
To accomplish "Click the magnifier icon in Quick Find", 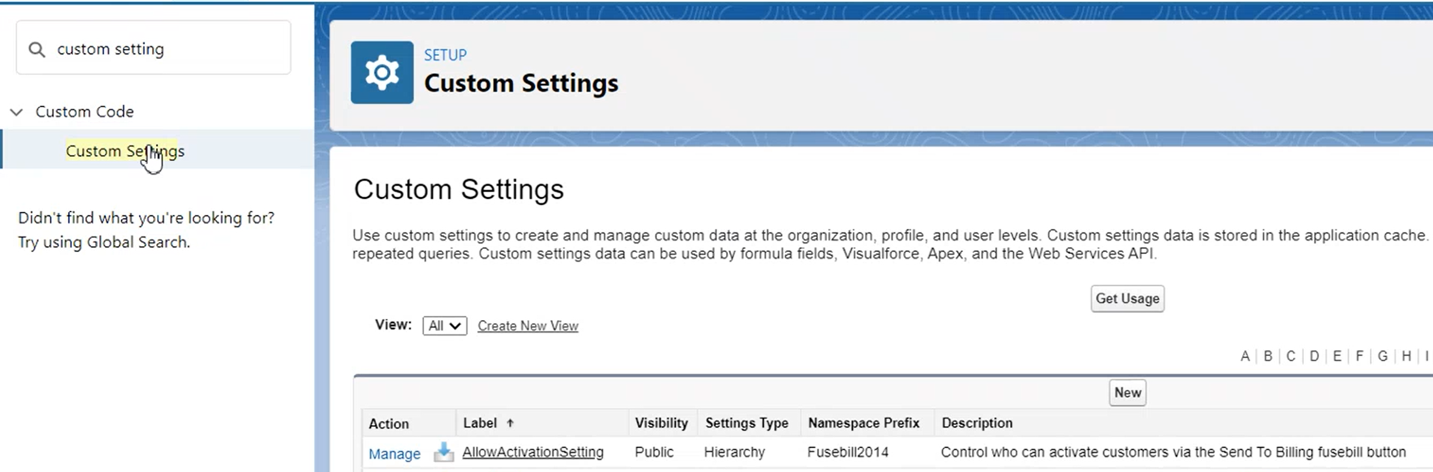I will coord(37,50).
